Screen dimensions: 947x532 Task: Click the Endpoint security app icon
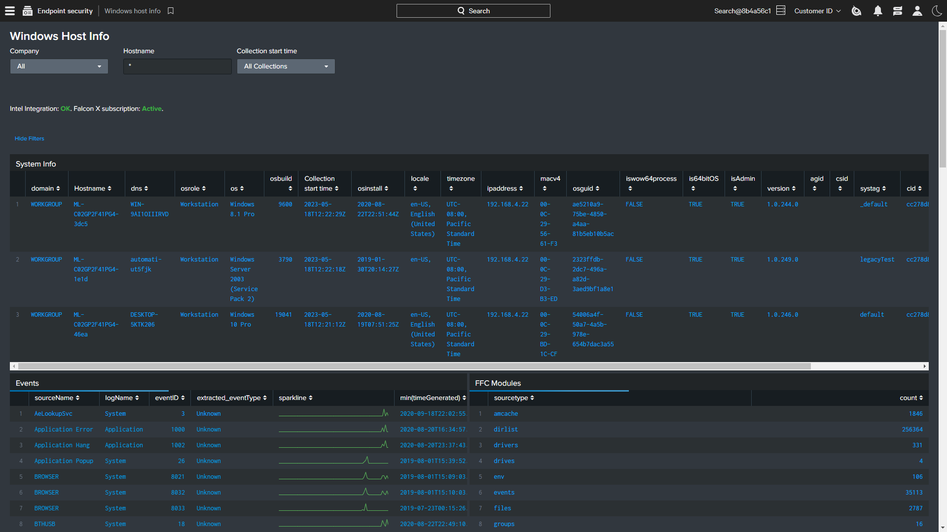pos(28,11)
